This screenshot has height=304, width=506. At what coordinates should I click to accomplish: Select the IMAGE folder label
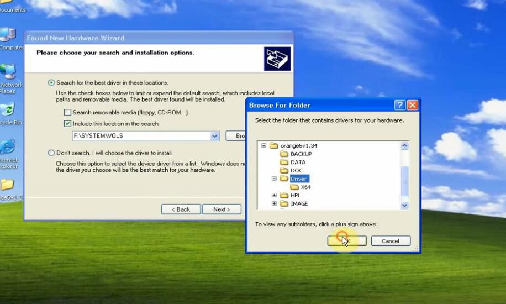tap(299, 203)
